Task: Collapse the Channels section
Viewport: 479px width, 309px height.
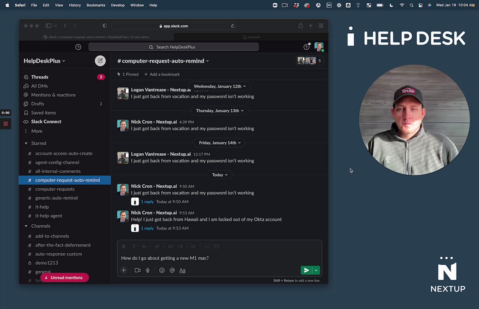Action: pyautogui.click(x=26, y=226)
